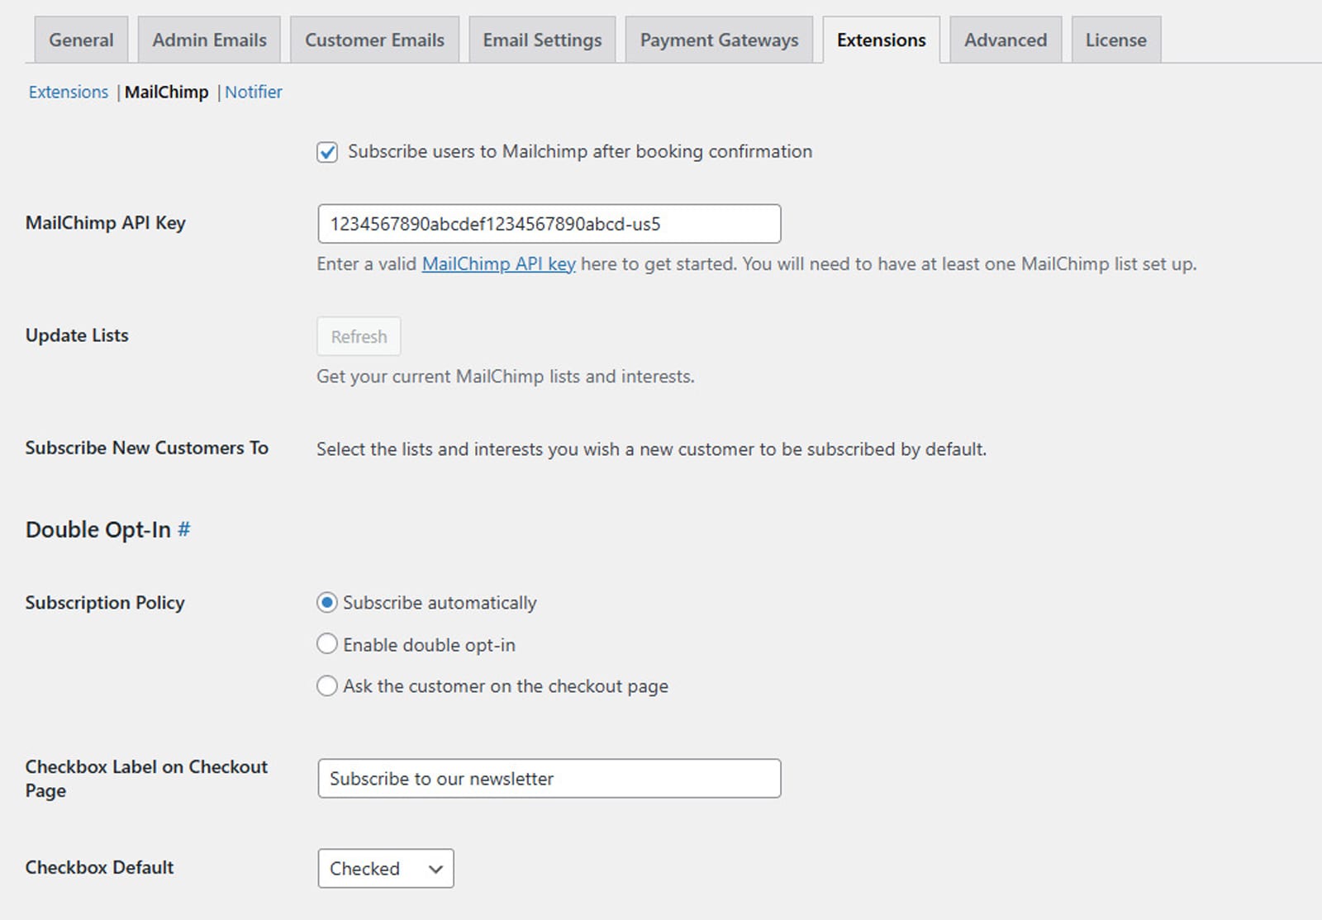Uncheck subscribe users to Mailchimp after booking

click(x=327, y=152)
